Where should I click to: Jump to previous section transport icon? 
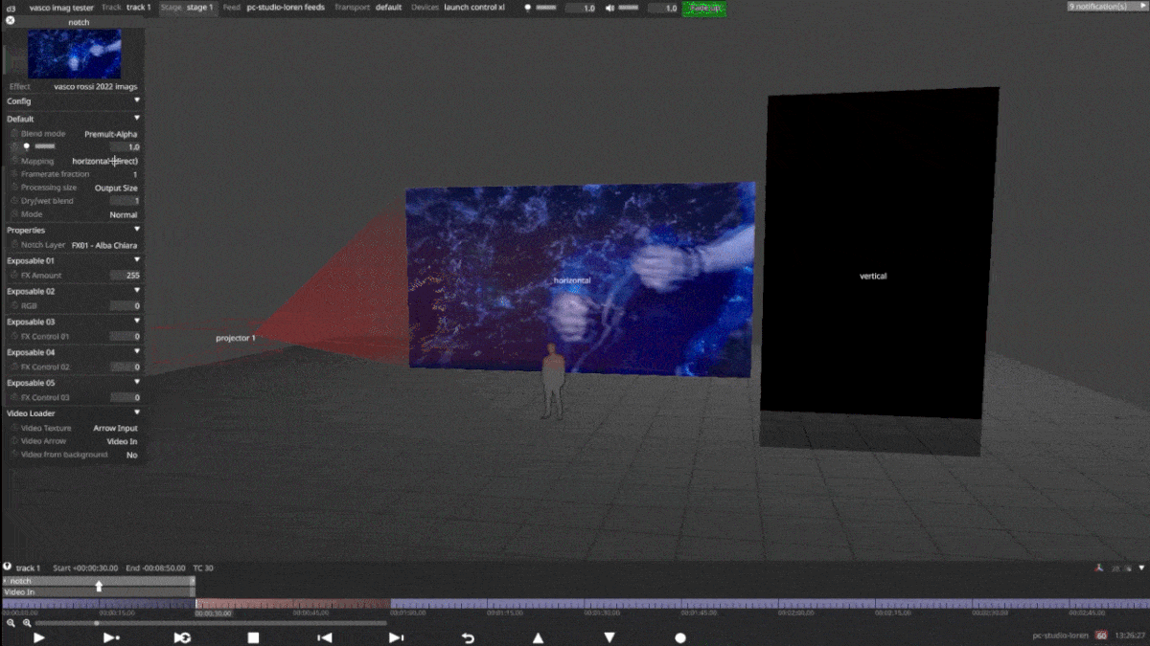click(325, 637)
